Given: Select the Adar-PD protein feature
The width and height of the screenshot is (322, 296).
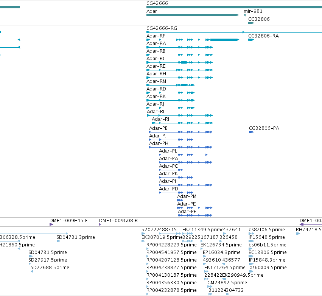Looking at the screenshot, I should coord(176,193).
